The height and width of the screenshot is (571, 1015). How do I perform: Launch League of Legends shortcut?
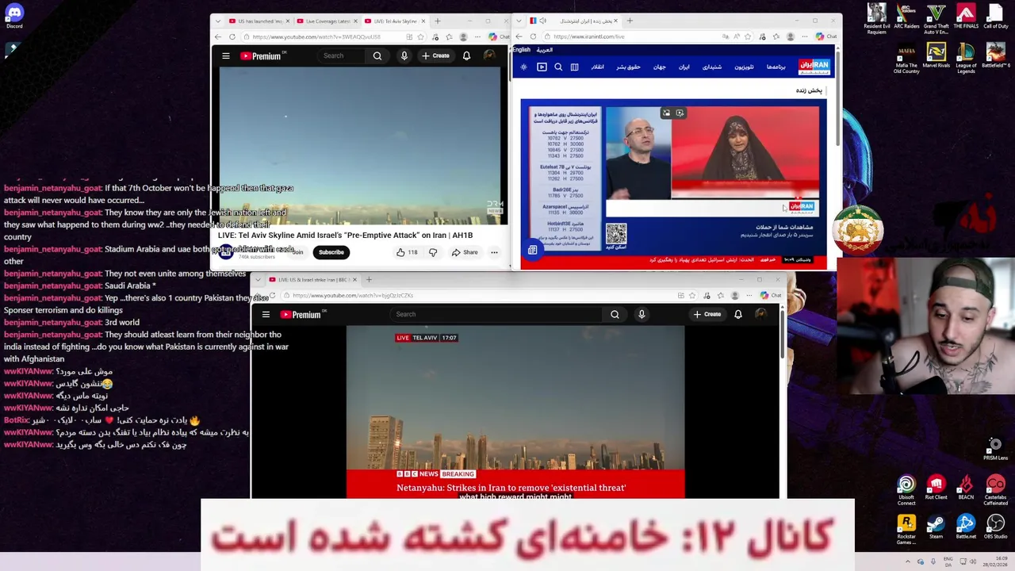click(x=966, y=59)
